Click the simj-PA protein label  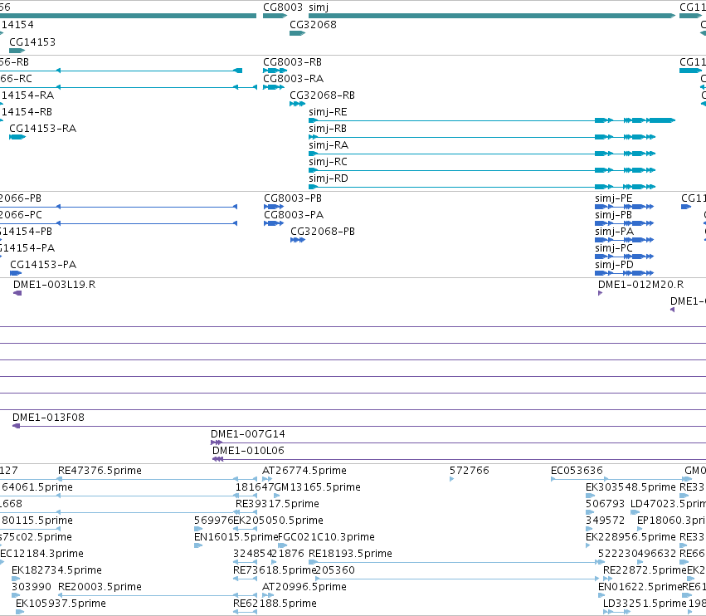click(614, 232)
